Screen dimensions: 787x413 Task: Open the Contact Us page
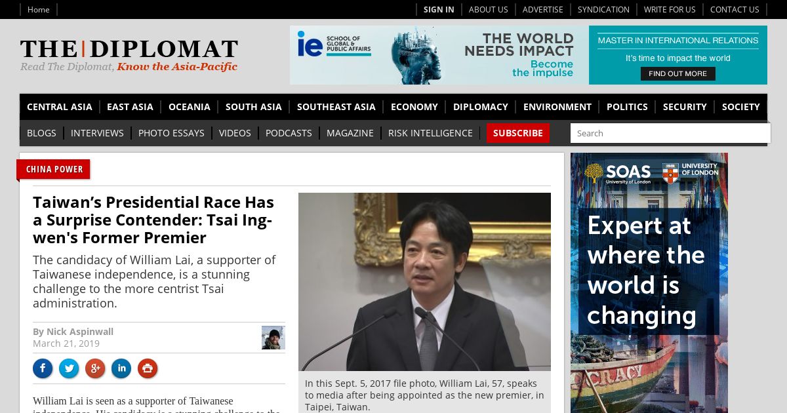pyautogui.click(x=735, y=9)
